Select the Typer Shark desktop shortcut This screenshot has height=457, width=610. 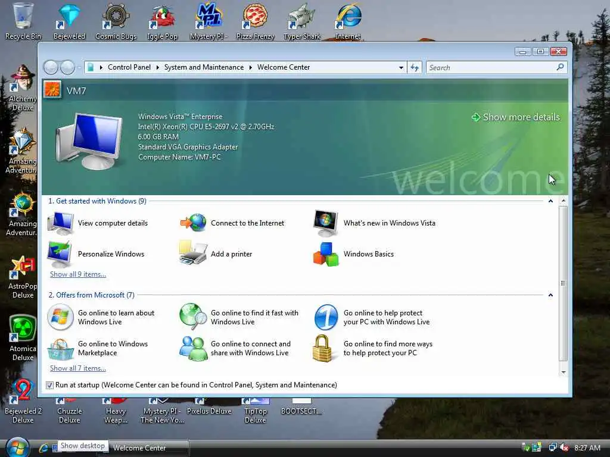[x=301, y=21]
